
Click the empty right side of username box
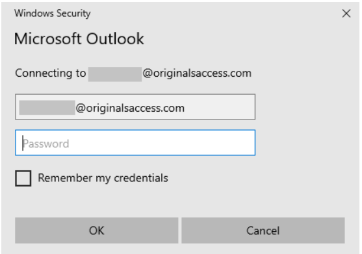click(219, 107)
